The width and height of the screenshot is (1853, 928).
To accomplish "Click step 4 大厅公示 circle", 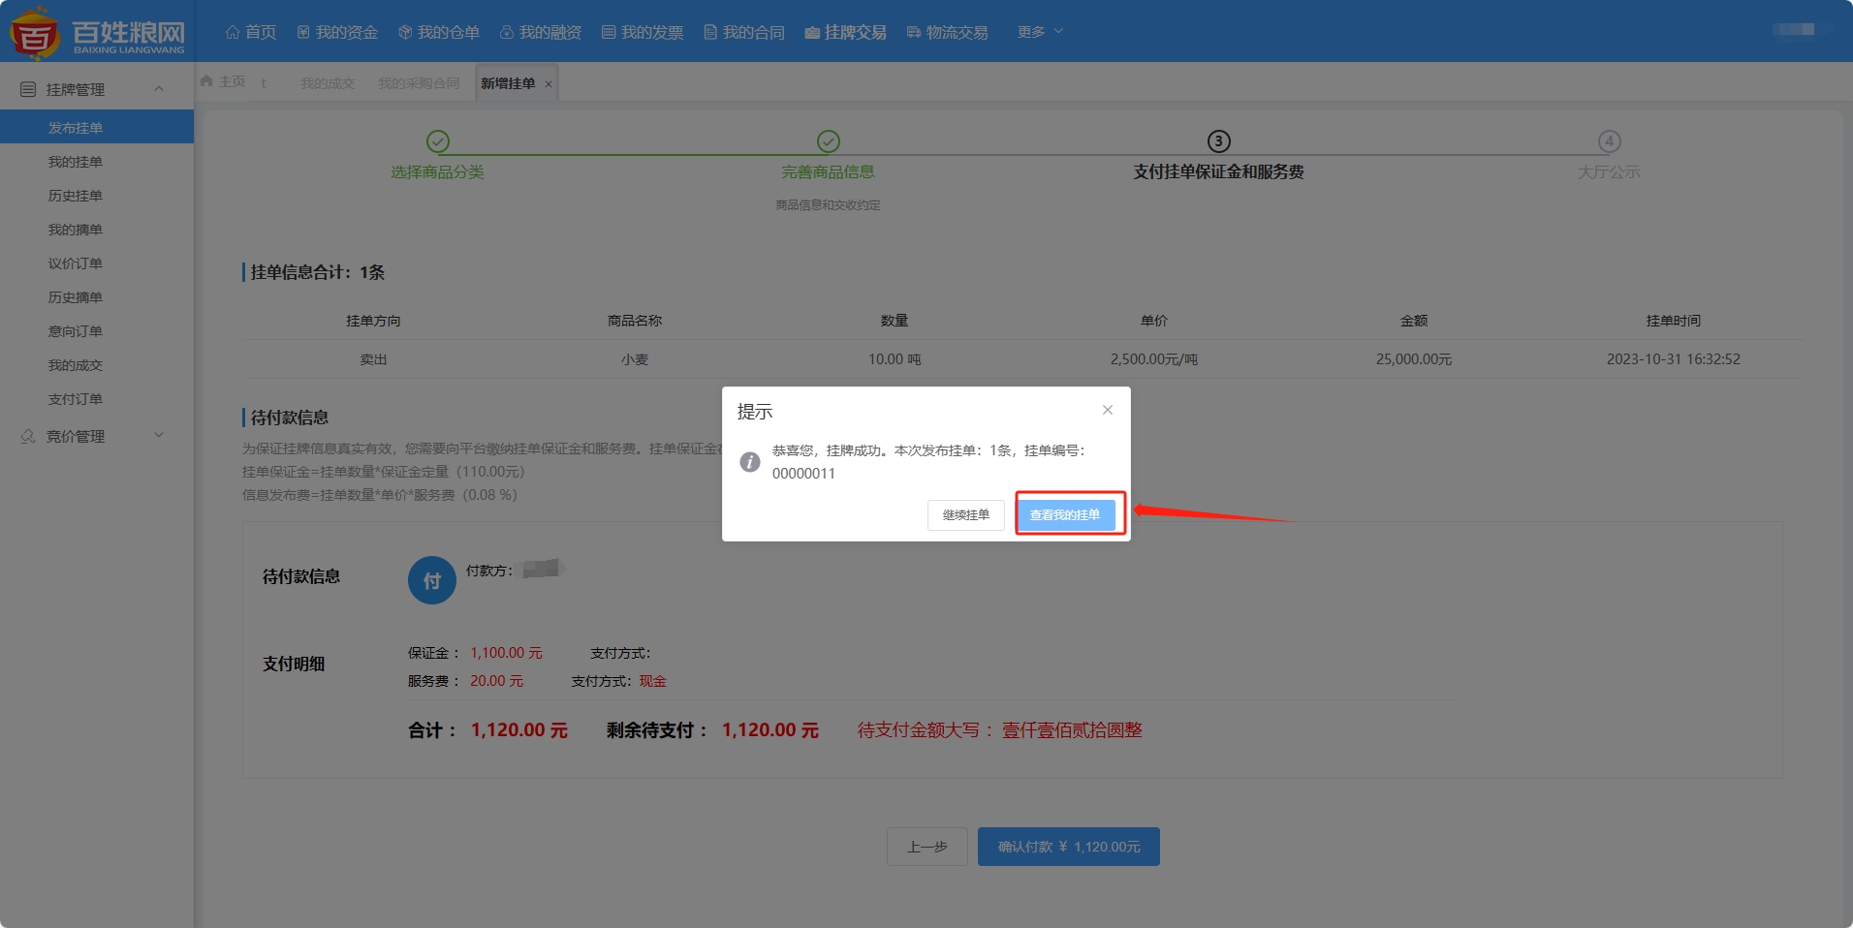I will click(1609, 141).
